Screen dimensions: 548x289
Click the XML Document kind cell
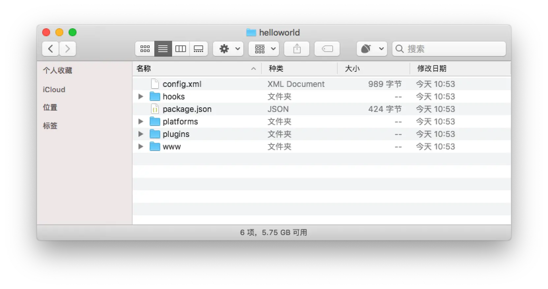click(x=296, y=84)
